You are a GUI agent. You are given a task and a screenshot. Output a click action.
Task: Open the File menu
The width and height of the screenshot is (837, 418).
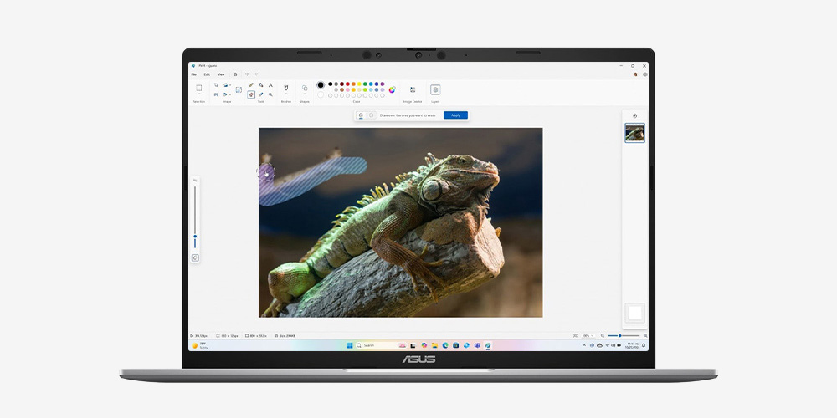(x=193, y=74)
